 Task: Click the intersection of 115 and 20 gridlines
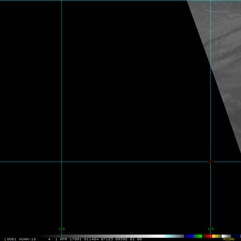coord(211,162)
